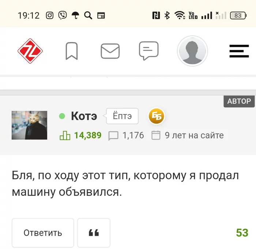Tap the АВТОР label tag
256x249 pixels.
[x=239, y=101]
